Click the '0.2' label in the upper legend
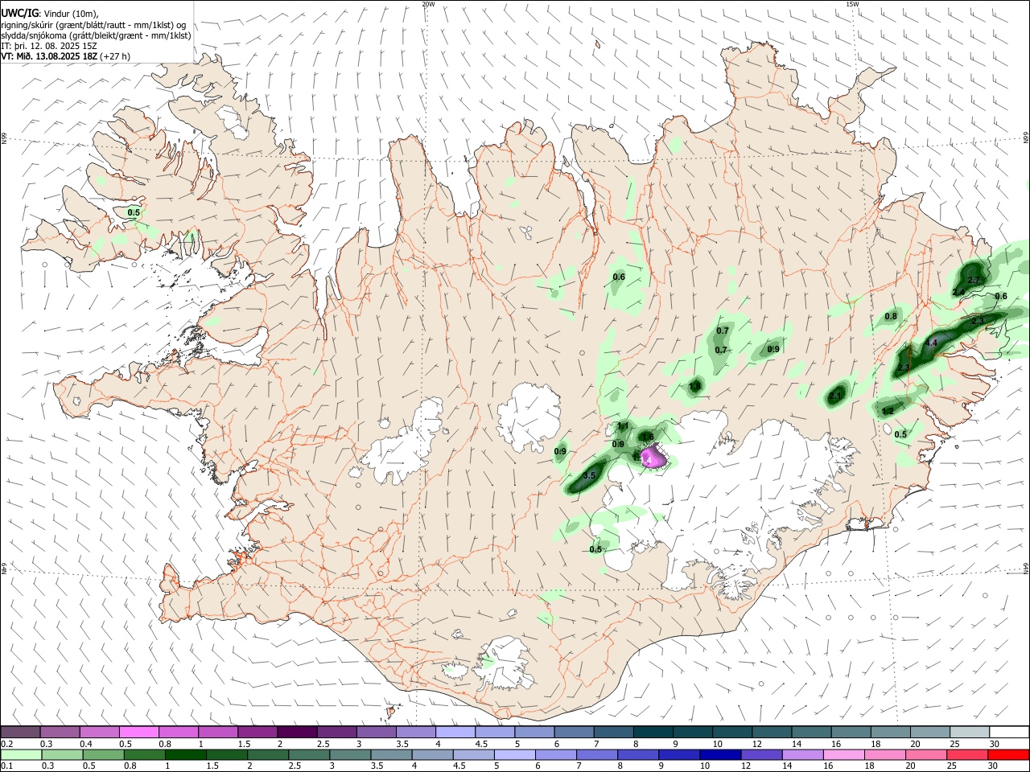The image size is (1030, 772). pos(6,744)
